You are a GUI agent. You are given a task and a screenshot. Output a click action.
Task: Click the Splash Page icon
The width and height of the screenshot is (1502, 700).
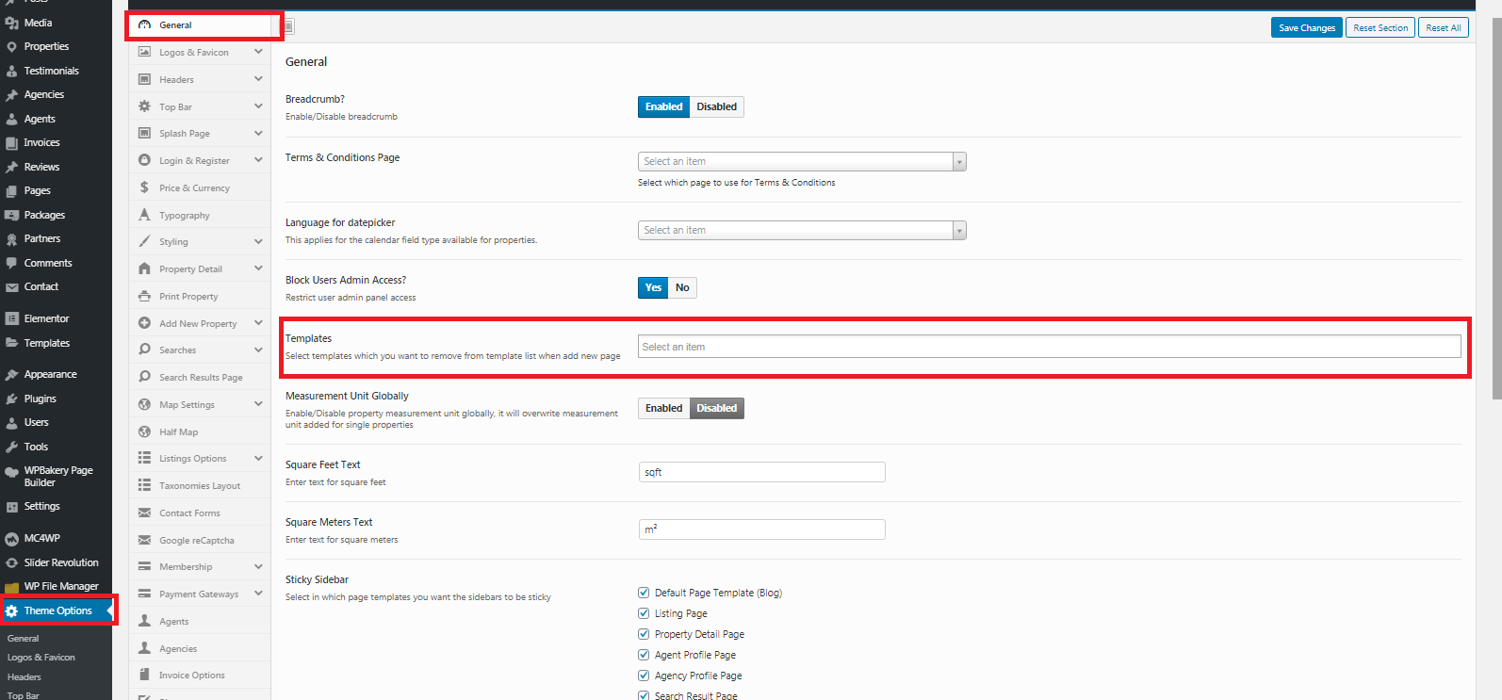(x=144, y=133)
